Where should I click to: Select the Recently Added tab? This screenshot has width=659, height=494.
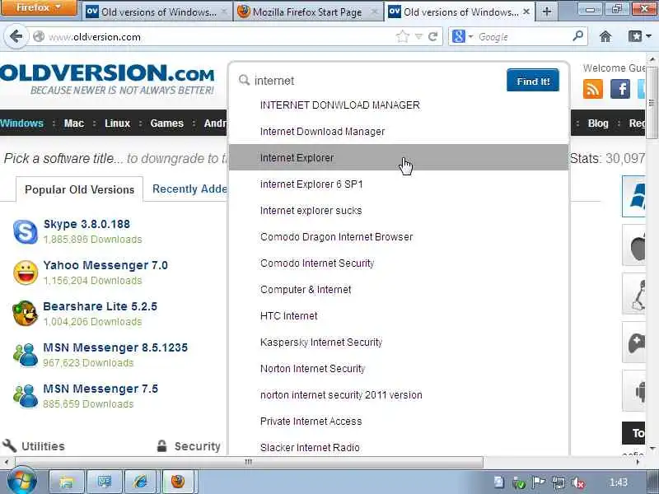click(x=189, y=189)
